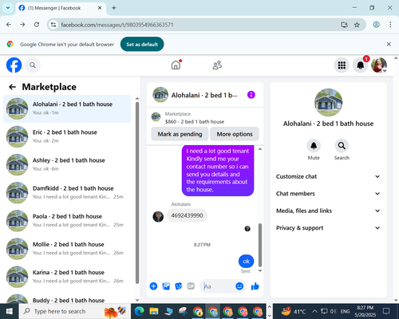This screenshot has width=399, height=319.
Task: Go to the Home feed icon
Action: pyautogui.click(x=176, y=65)
